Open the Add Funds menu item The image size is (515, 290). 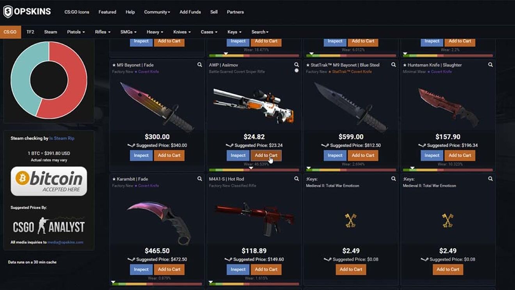[190, 12]
